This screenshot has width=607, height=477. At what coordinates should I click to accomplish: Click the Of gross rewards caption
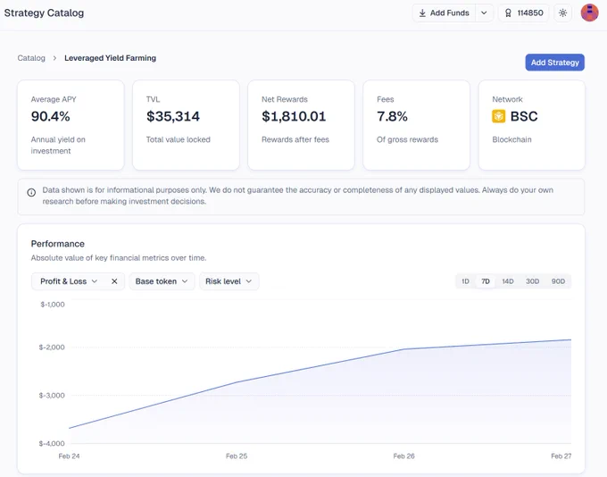pyautogui.click(x=407, y=139)
